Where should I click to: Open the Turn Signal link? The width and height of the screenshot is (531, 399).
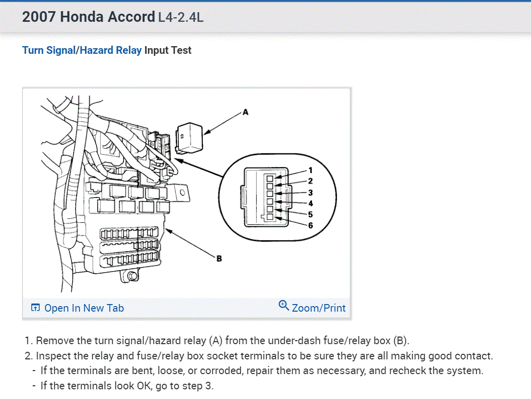coord(49,50)
